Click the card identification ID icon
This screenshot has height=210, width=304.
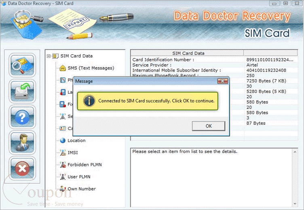pos(63,128)
